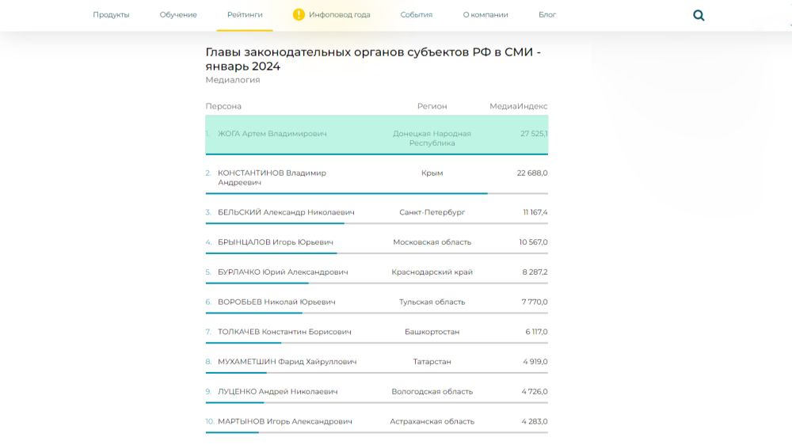This screenshot has height=445, width=792.
Task: Click КОНСТАНТИНОВ Владимир Андреевич entry
Action: point(272,177)
